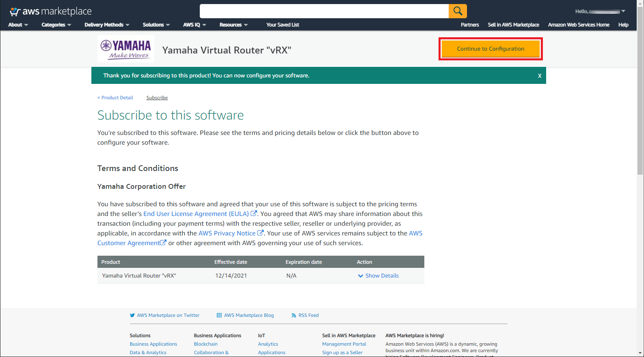Open Your Saved List
Viewport: 644px width, 357px height.
click(x=283, y=25)
